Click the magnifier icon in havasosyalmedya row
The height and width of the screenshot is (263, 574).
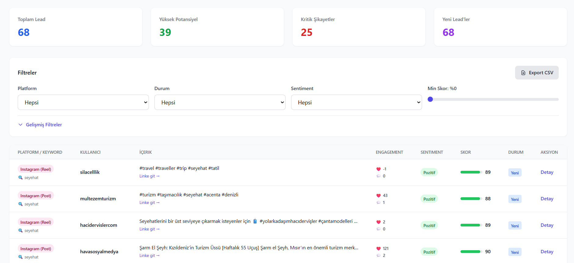tap(20, 257)
